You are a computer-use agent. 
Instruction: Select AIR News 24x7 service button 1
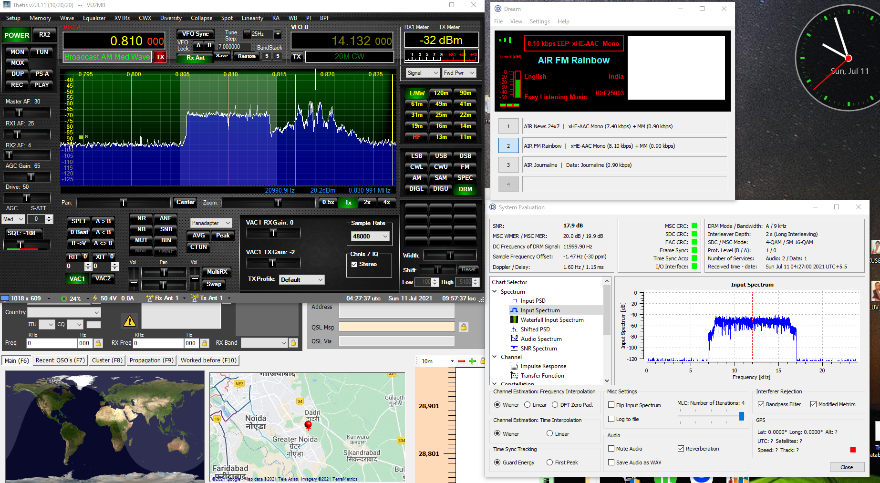tap(508, 126)
